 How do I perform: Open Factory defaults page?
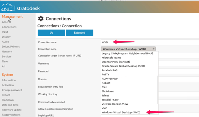pyautogui.click(x=11, y=115)
